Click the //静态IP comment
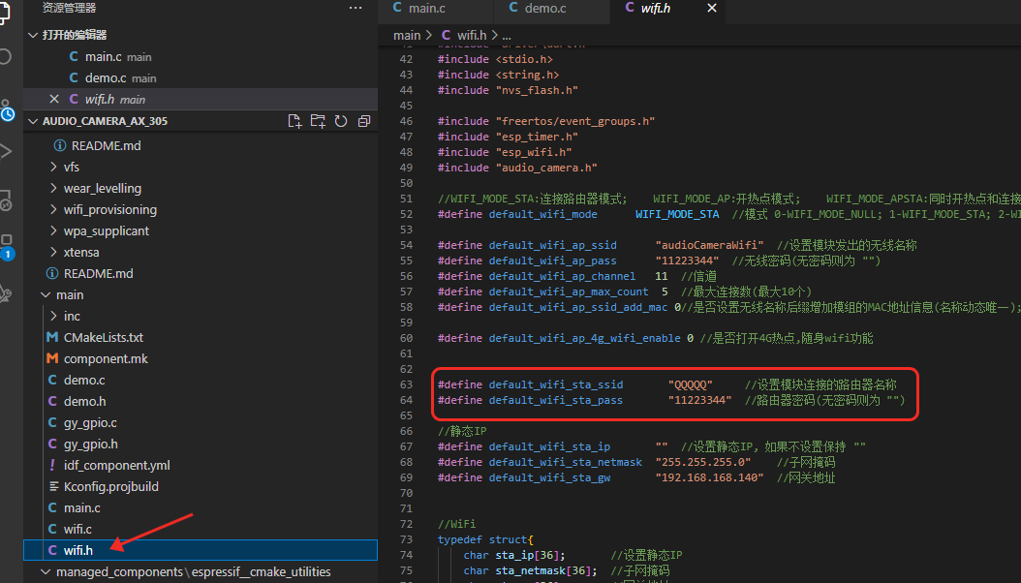Viewport: 1021px width, 583px height. (462, 431)
